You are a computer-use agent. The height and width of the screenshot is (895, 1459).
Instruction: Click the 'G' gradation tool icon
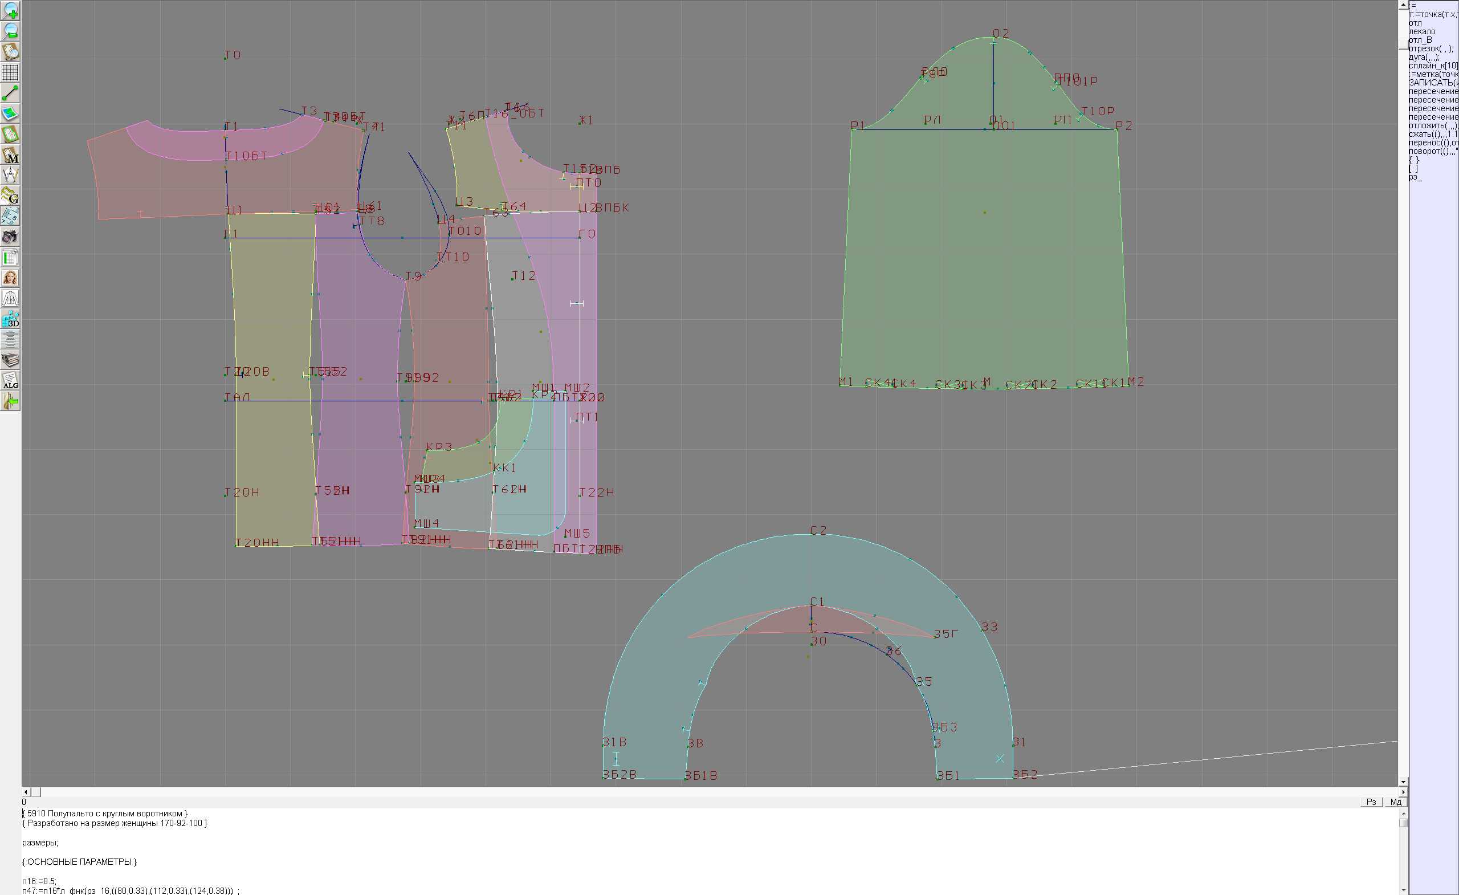tap(10, 196)
